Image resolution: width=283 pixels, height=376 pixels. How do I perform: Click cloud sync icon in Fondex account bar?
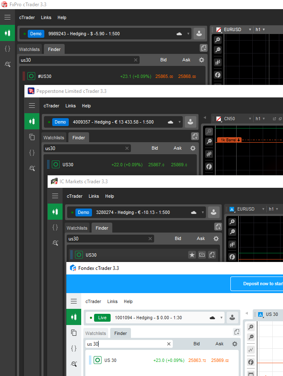(x=212, y=318)
